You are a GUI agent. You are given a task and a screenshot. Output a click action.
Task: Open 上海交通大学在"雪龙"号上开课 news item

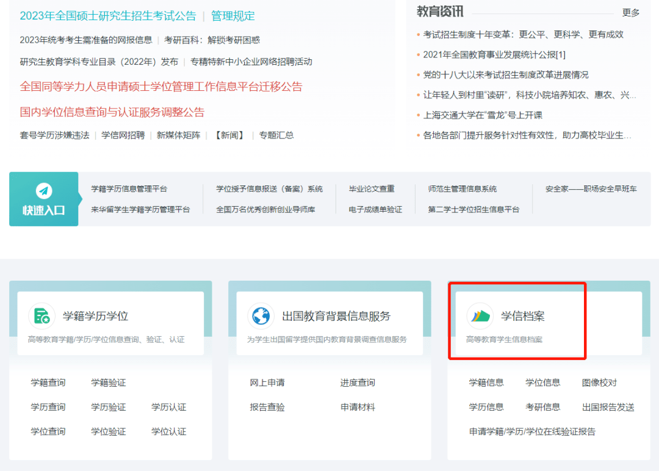click(483, 115)
